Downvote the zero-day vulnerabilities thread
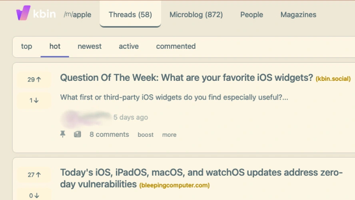Viewport: 355px width, 200px height. 34,195
